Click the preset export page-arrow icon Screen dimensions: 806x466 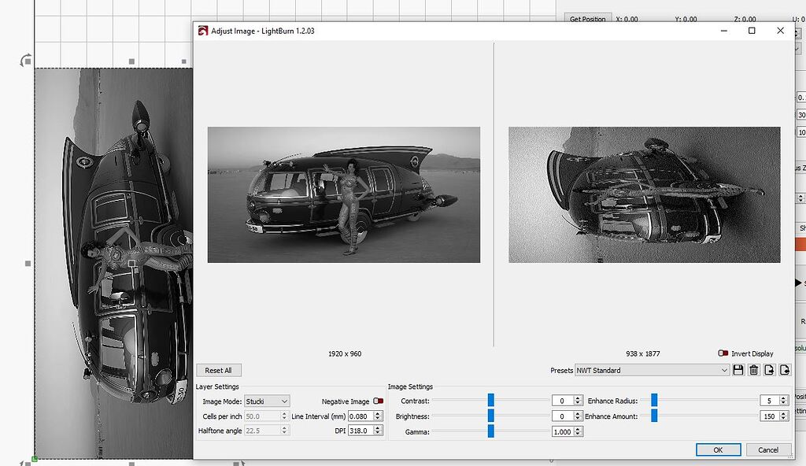[x=769, y=370]
